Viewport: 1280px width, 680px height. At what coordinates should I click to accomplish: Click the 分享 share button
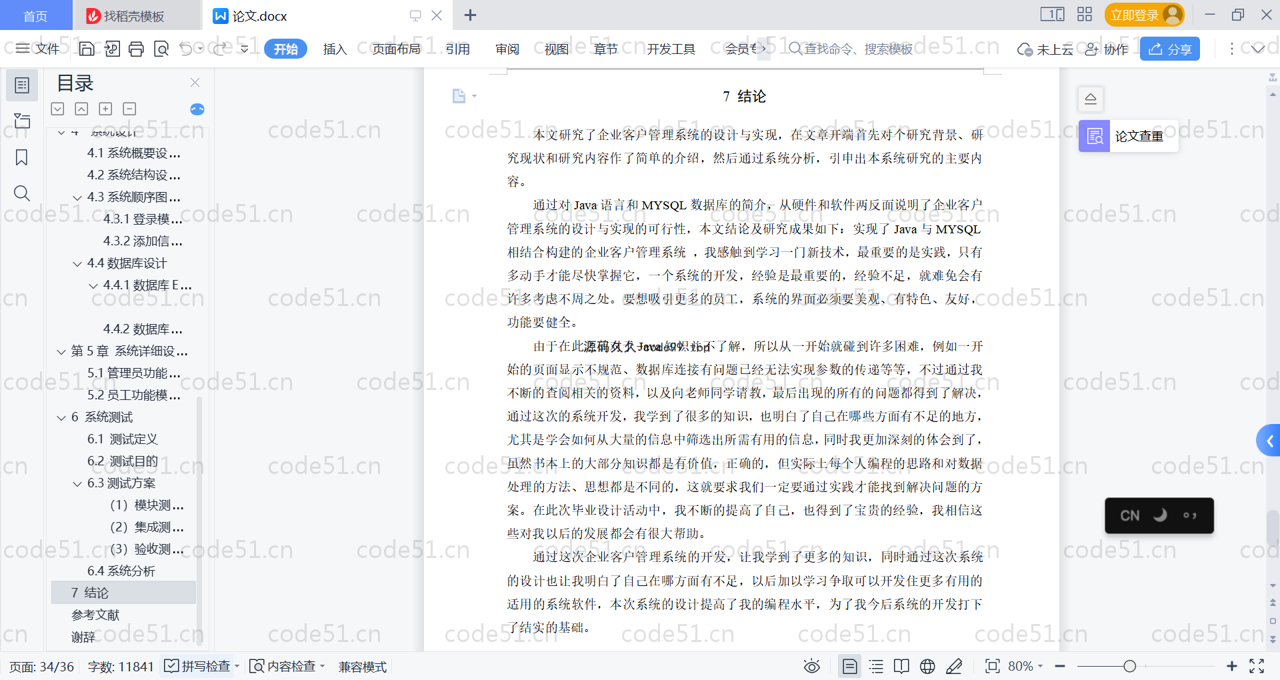1170,49
